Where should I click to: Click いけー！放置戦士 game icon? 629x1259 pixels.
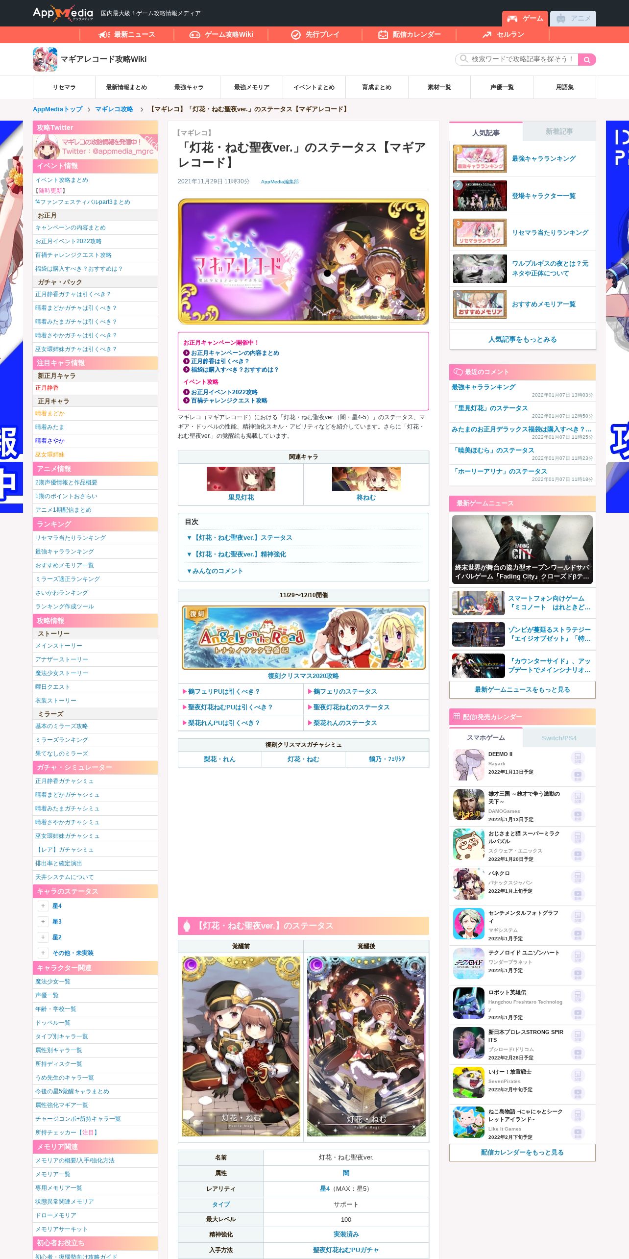pyautogui.click(x=469, y=1083)
